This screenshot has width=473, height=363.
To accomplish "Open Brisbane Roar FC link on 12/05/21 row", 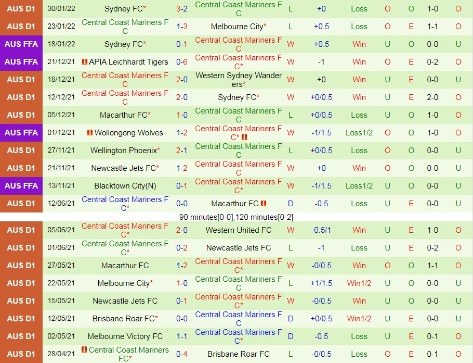I will click(124, 319).
